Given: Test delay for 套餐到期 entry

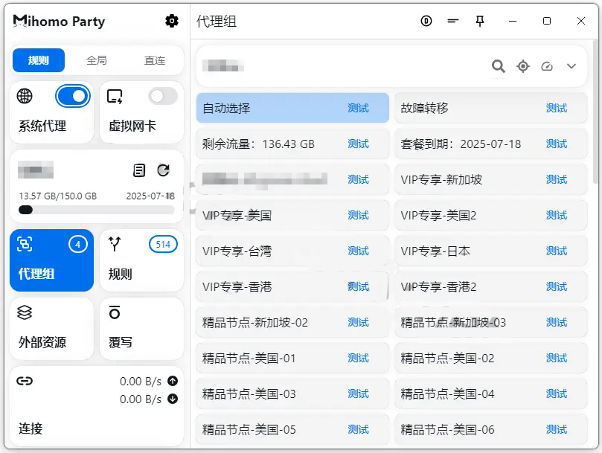Looking at the screenshot, I should pos(557,144).
